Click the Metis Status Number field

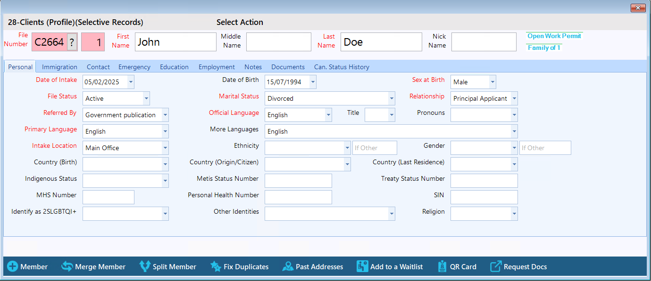tap(298, 181)
